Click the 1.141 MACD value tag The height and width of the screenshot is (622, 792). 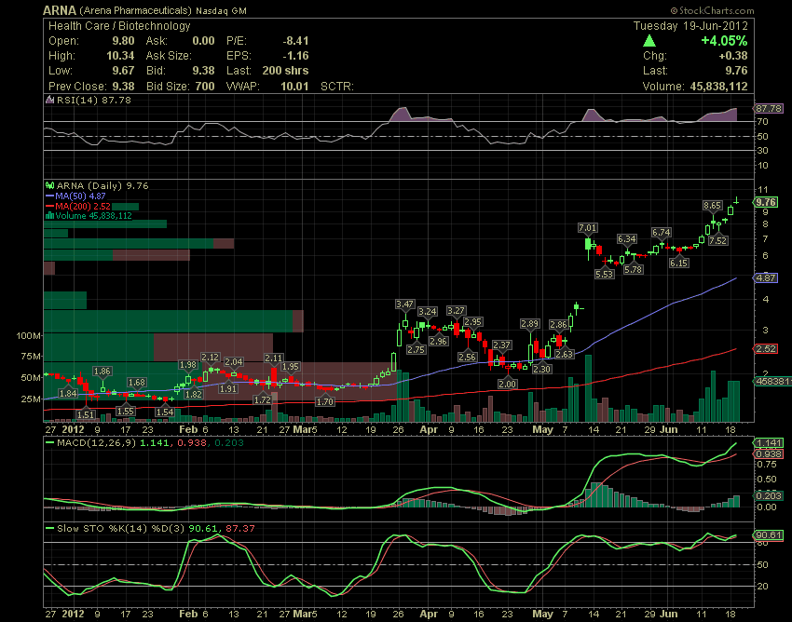(x=769, y=443)
